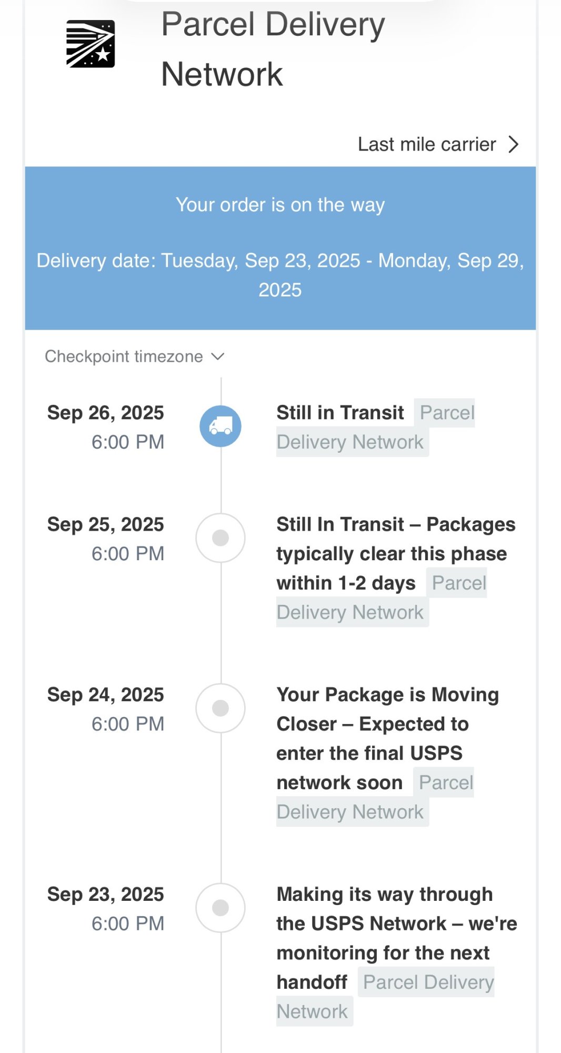The width and height of the screenshot is (561, 1053).
Task: Tap the Your order is on the way banner
Action: pyautogui.click(x=280, y=205)
